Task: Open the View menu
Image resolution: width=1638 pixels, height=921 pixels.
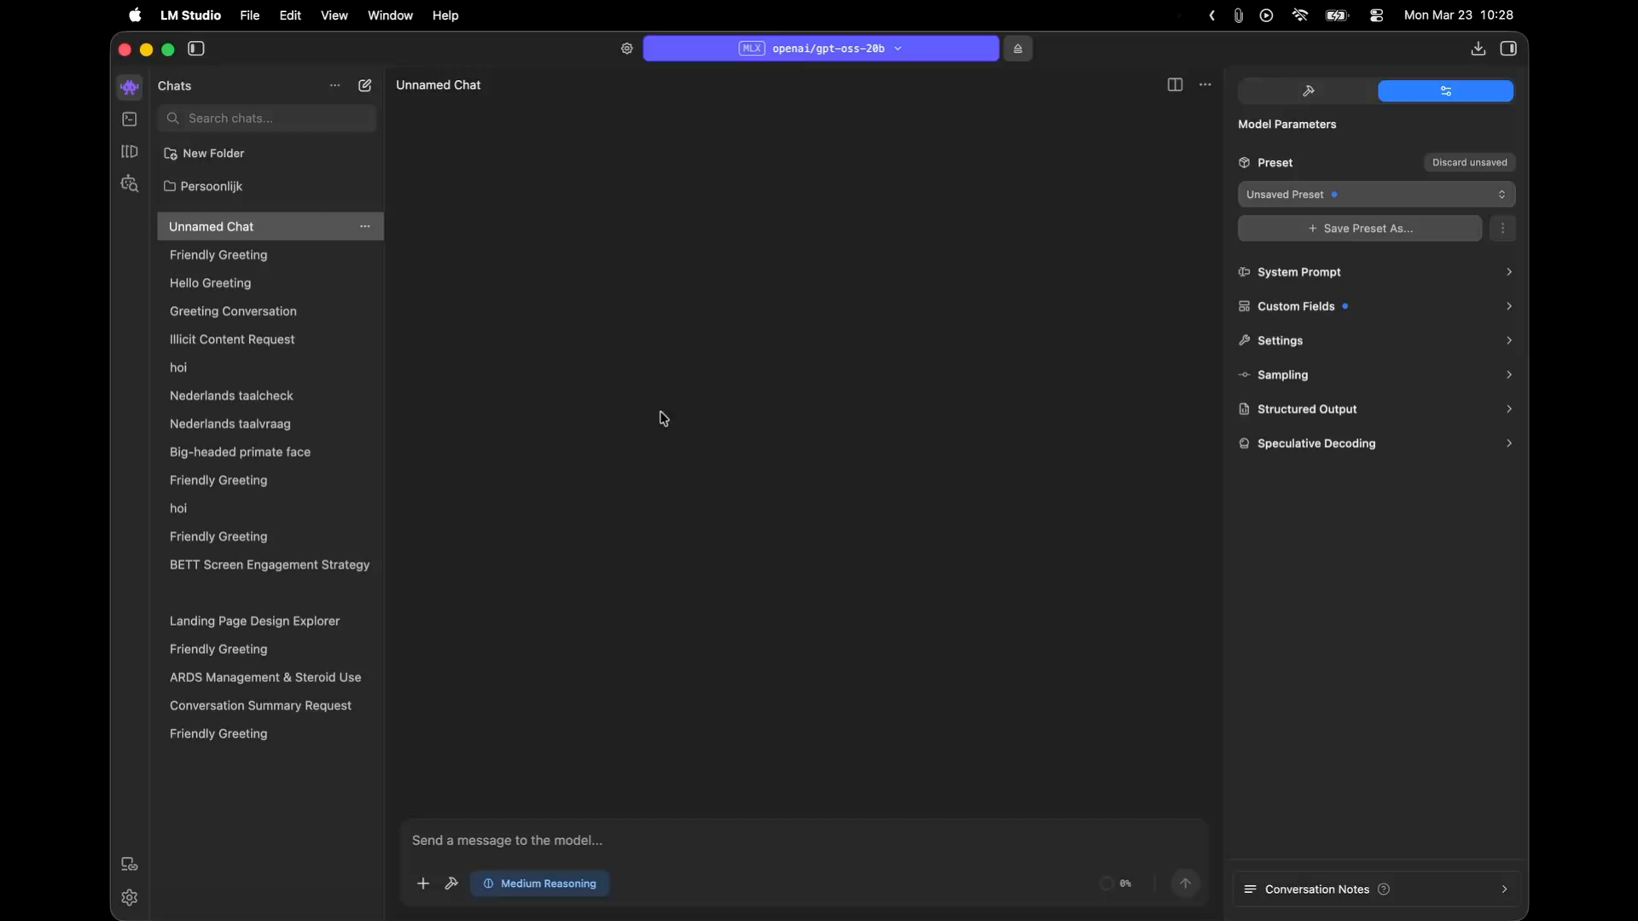Action: 334,15
